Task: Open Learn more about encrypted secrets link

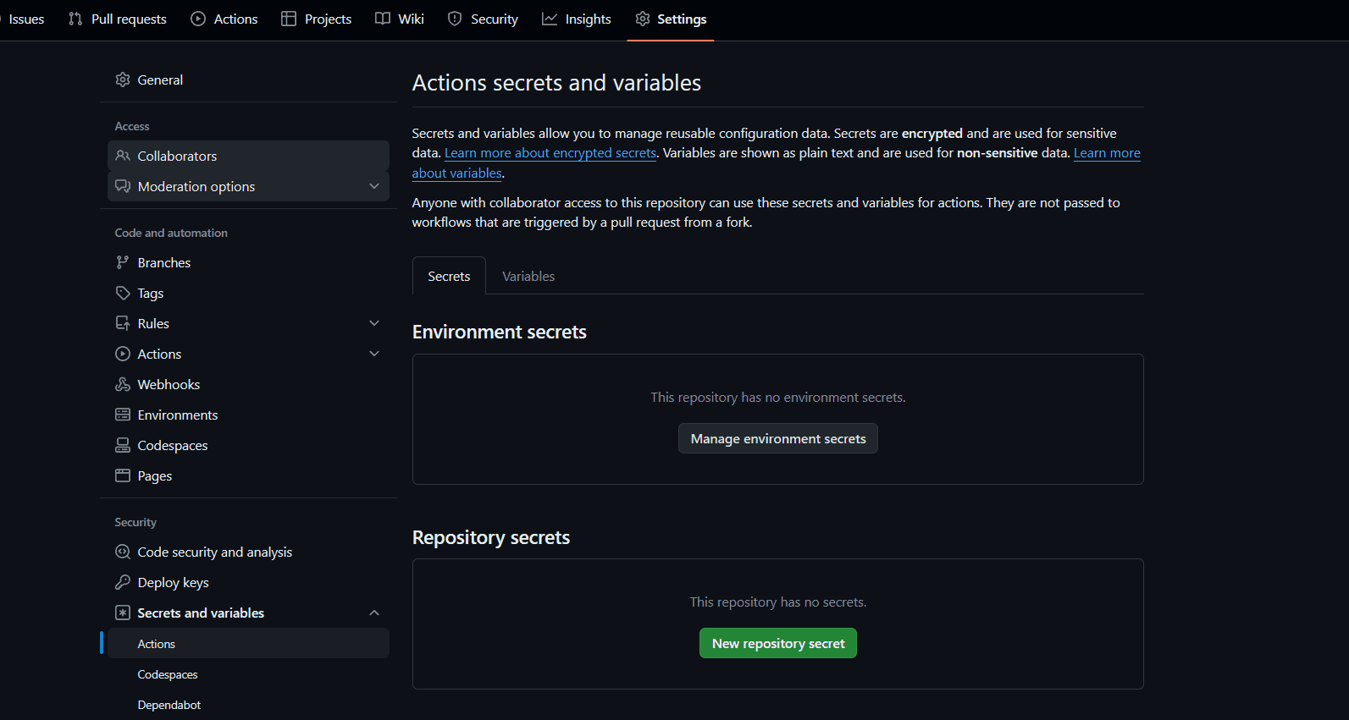Action: [x=550, y=153]
